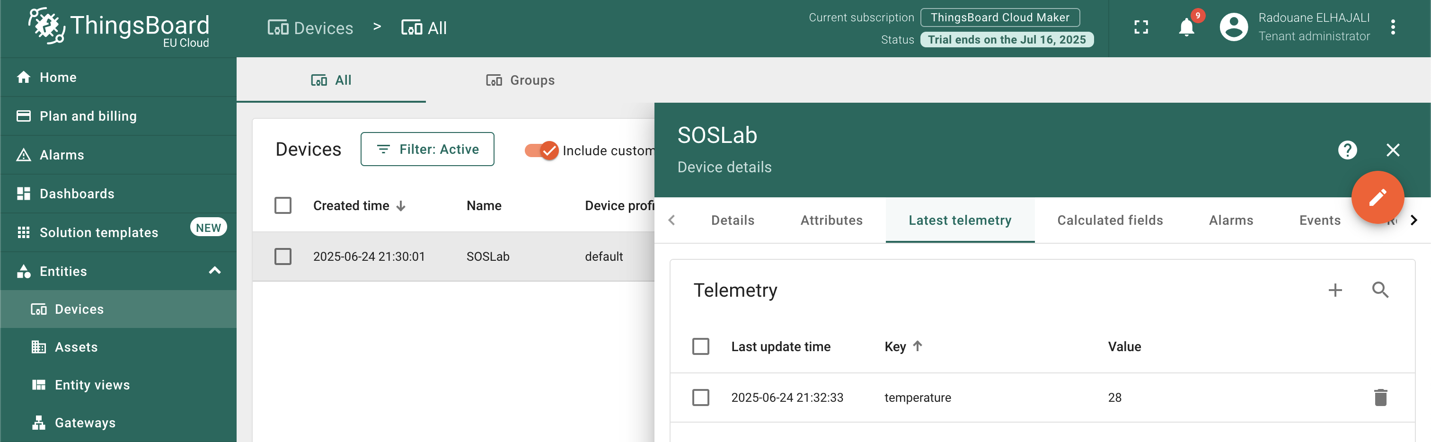This screenshot has width=1431, height=442.
Task: Open the Attributes tab
Action: pyautogui.click(x=831, y=221)
